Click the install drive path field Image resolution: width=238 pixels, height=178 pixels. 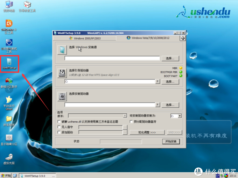(110, 105)
